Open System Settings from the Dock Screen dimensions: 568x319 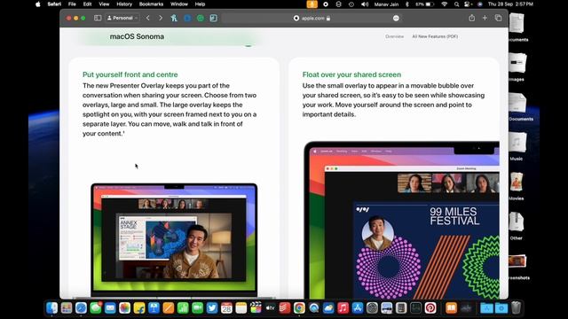click(x=372, y=307)
